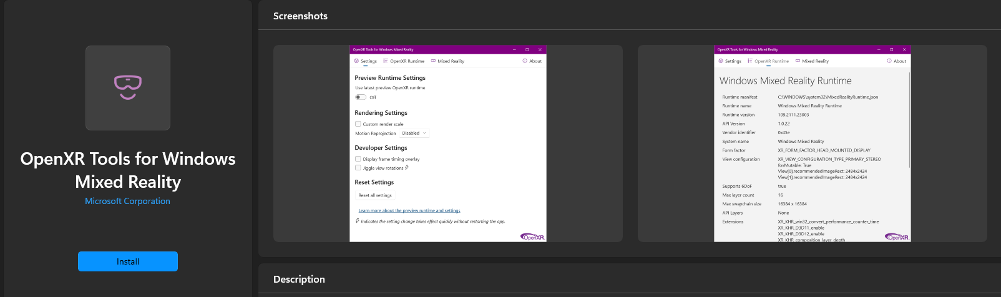Select the OpenXR Runtime tab in the first screenshot
Image resolution: width=1001 pixels, height=297 pixels.
point(404,61)
